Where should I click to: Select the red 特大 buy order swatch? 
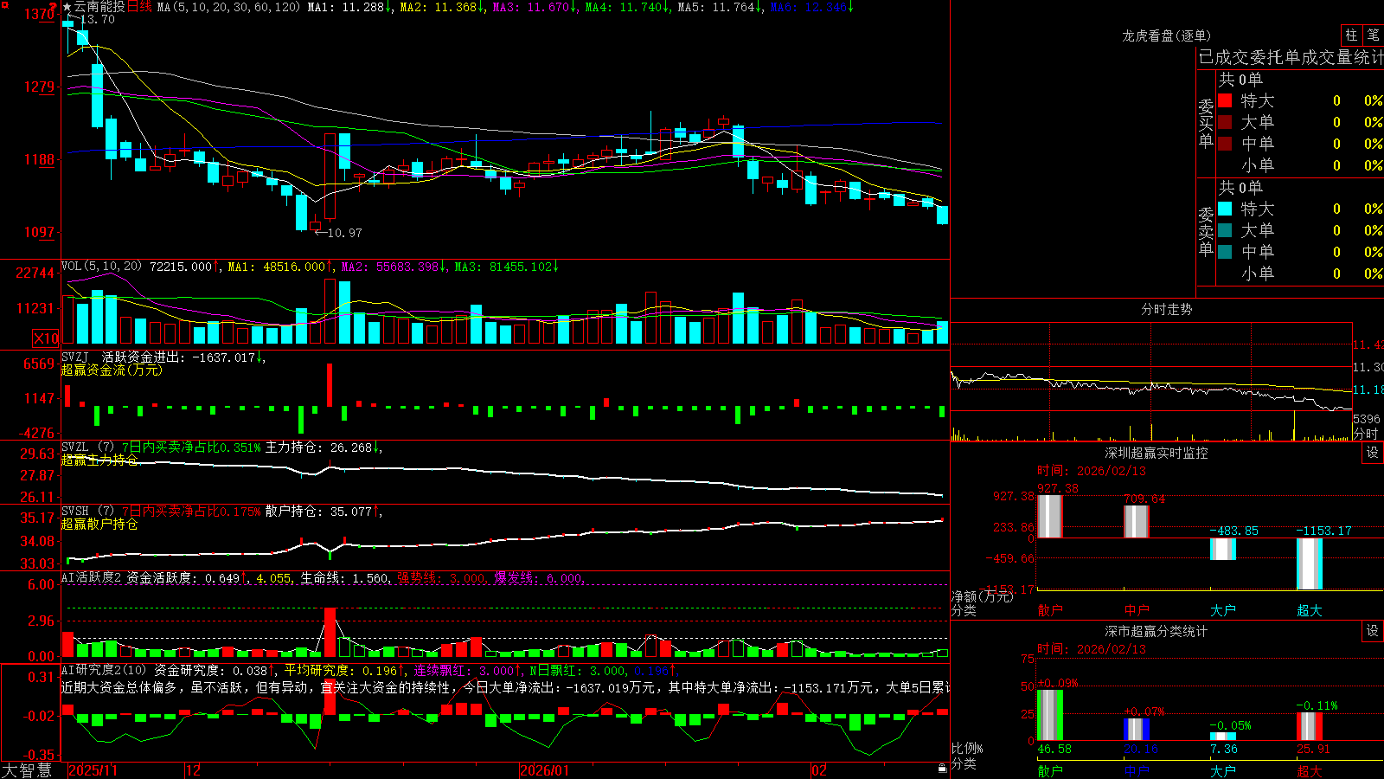pyautogui.click(x=1225, y=100)
